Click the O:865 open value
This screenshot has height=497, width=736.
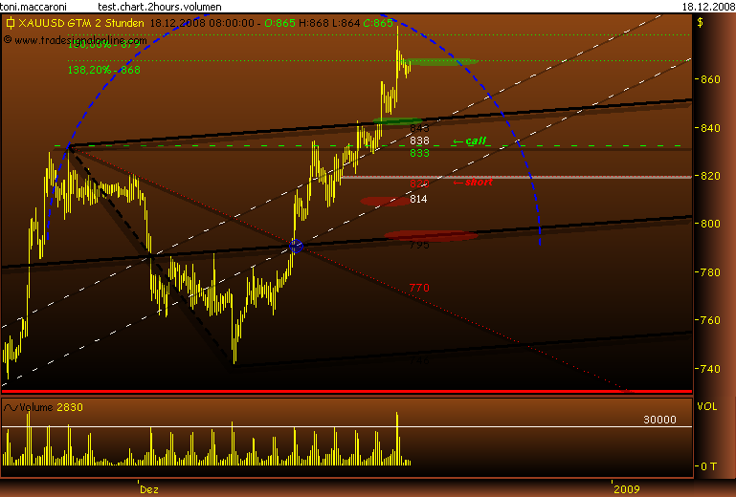pyautogui.click(x=279, y=23)
